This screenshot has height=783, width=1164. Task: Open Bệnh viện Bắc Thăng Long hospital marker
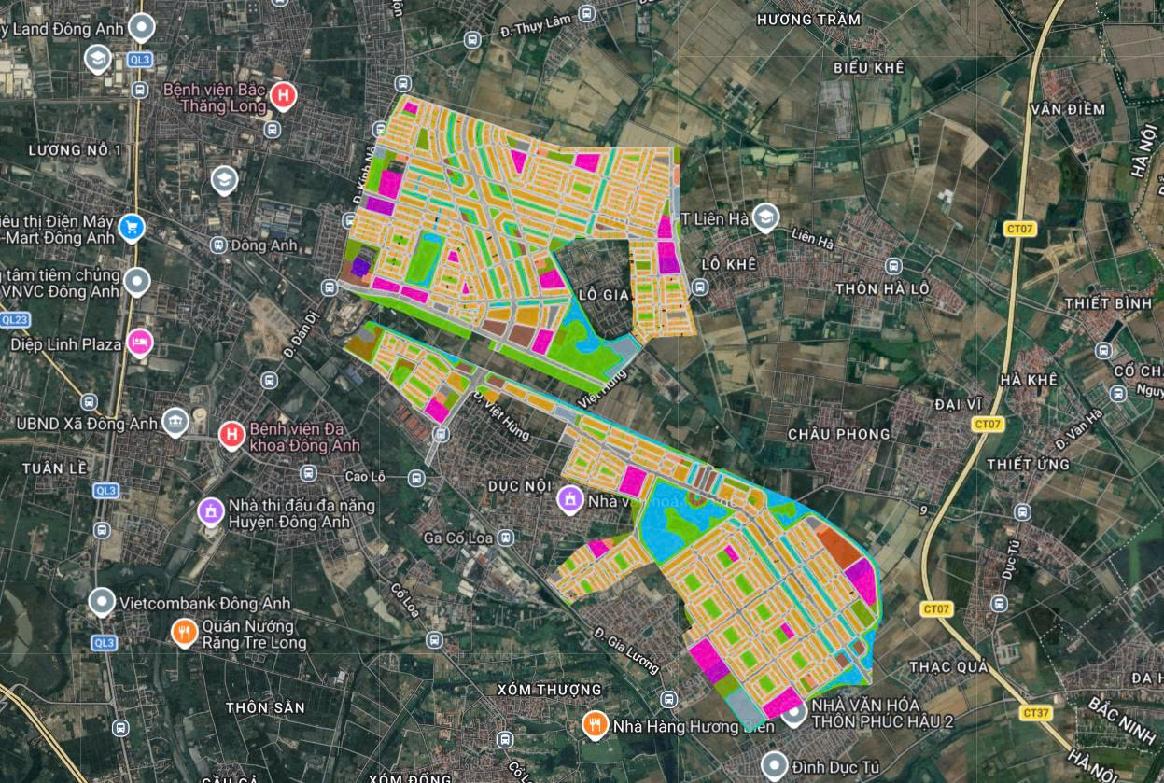coord(283,95)
